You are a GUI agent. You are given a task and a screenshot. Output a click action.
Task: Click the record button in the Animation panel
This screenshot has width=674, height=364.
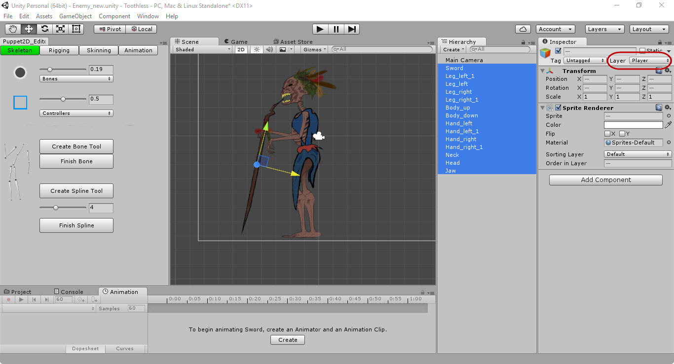(7, 299)
